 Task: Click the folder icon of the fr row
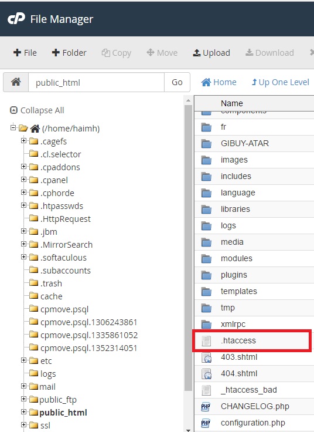206,127
